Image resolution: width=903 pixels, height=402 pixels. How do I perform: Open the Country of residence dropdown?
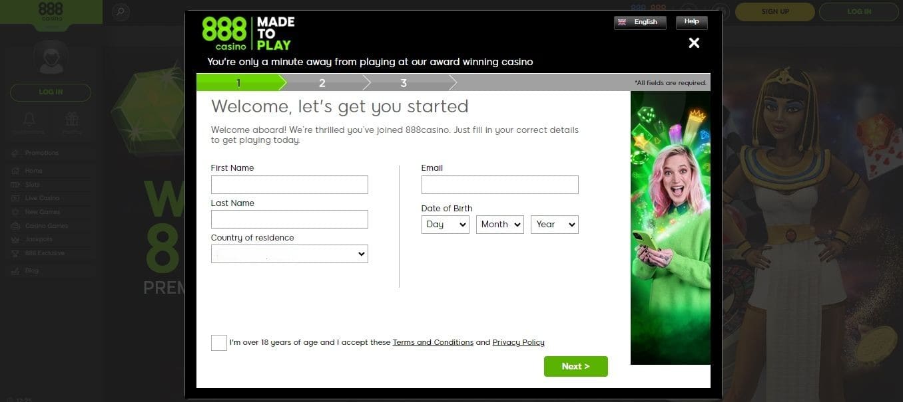[289, 254]
